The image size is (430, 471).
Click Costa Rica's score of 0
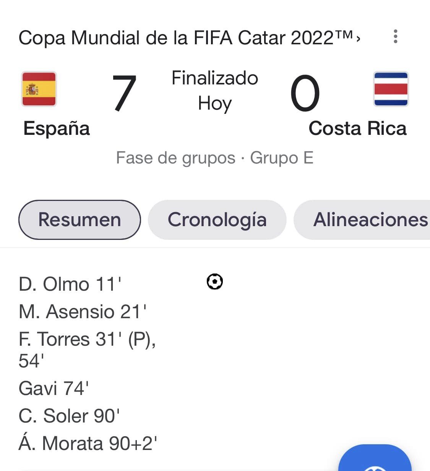pos(305,93)
